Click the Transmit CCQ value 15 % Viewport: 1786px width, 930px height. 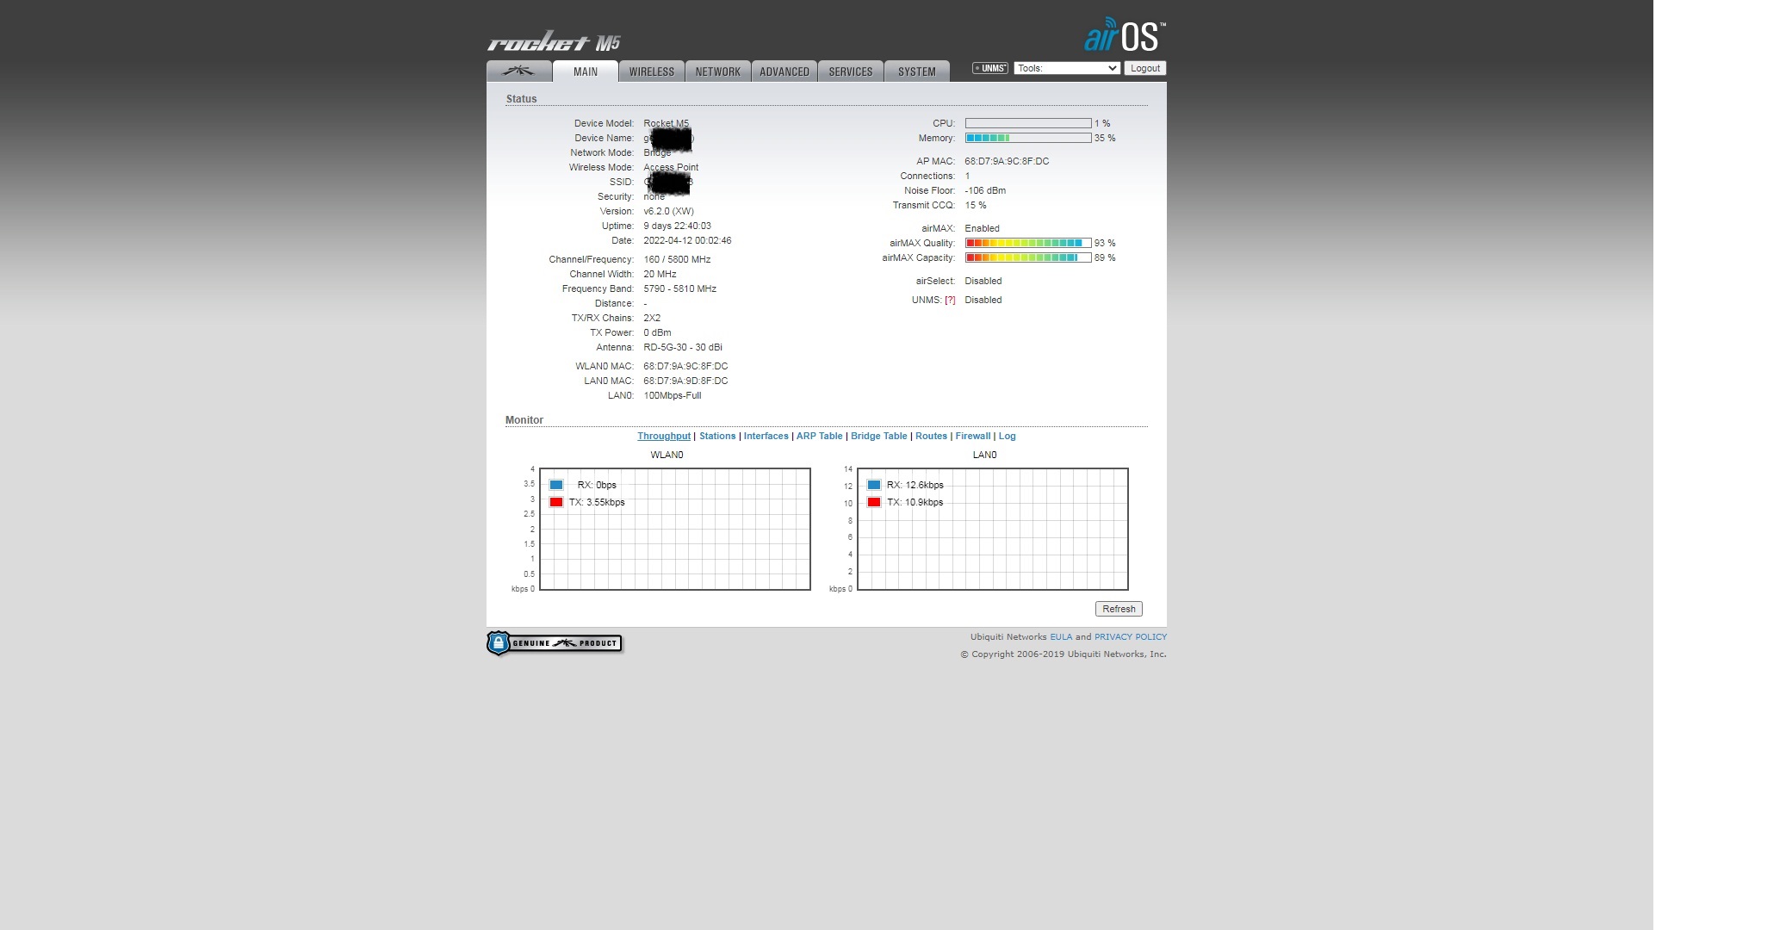(x=976, y=205)
